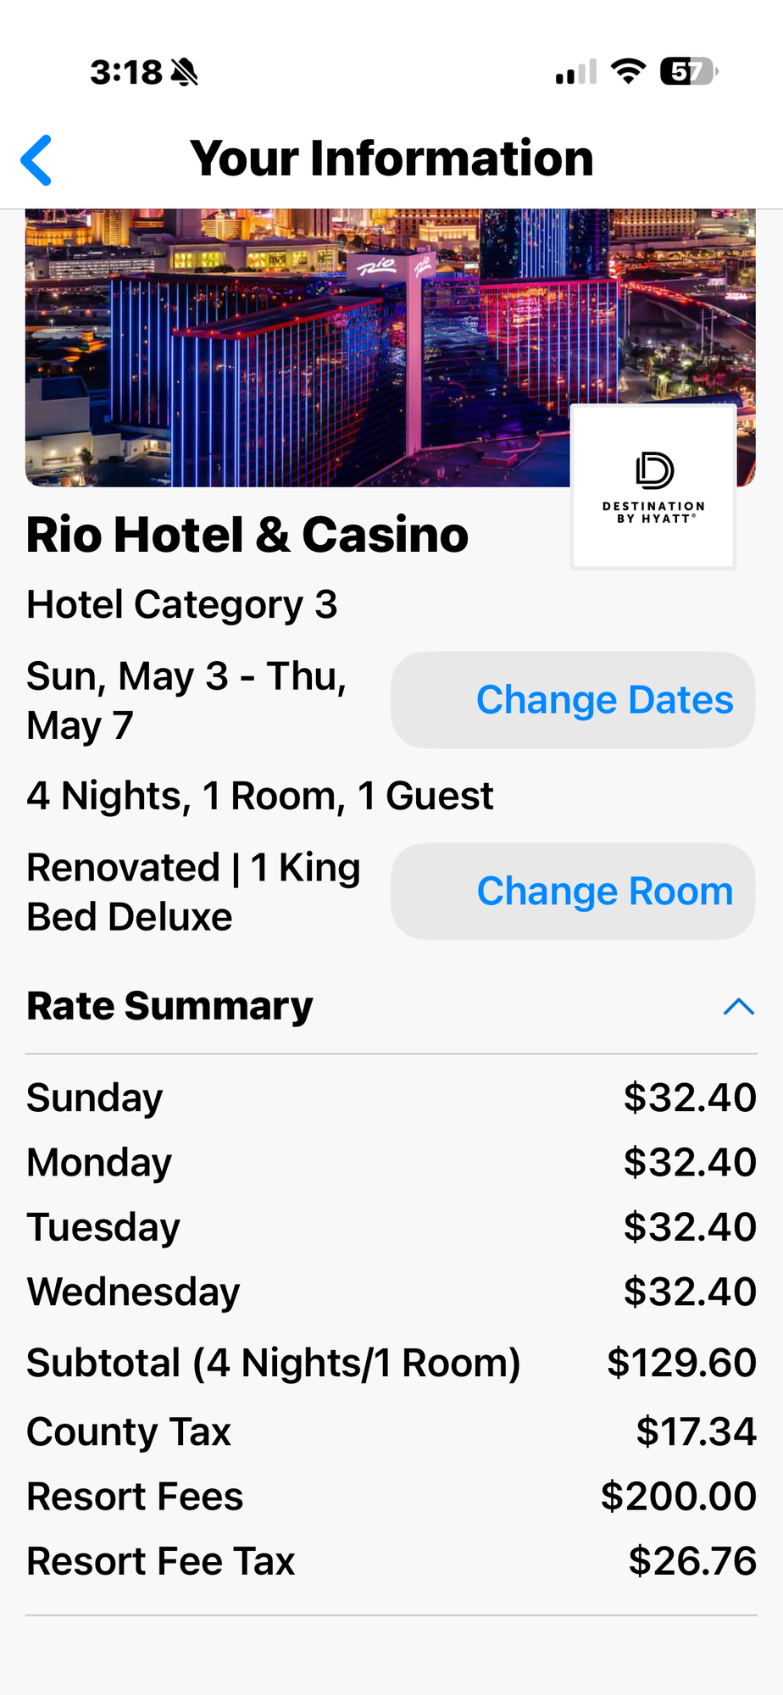The width and height of the screenshot is (783, 1695).
Task: Tap the battery level indicator
Action: [x=689, y=72]
